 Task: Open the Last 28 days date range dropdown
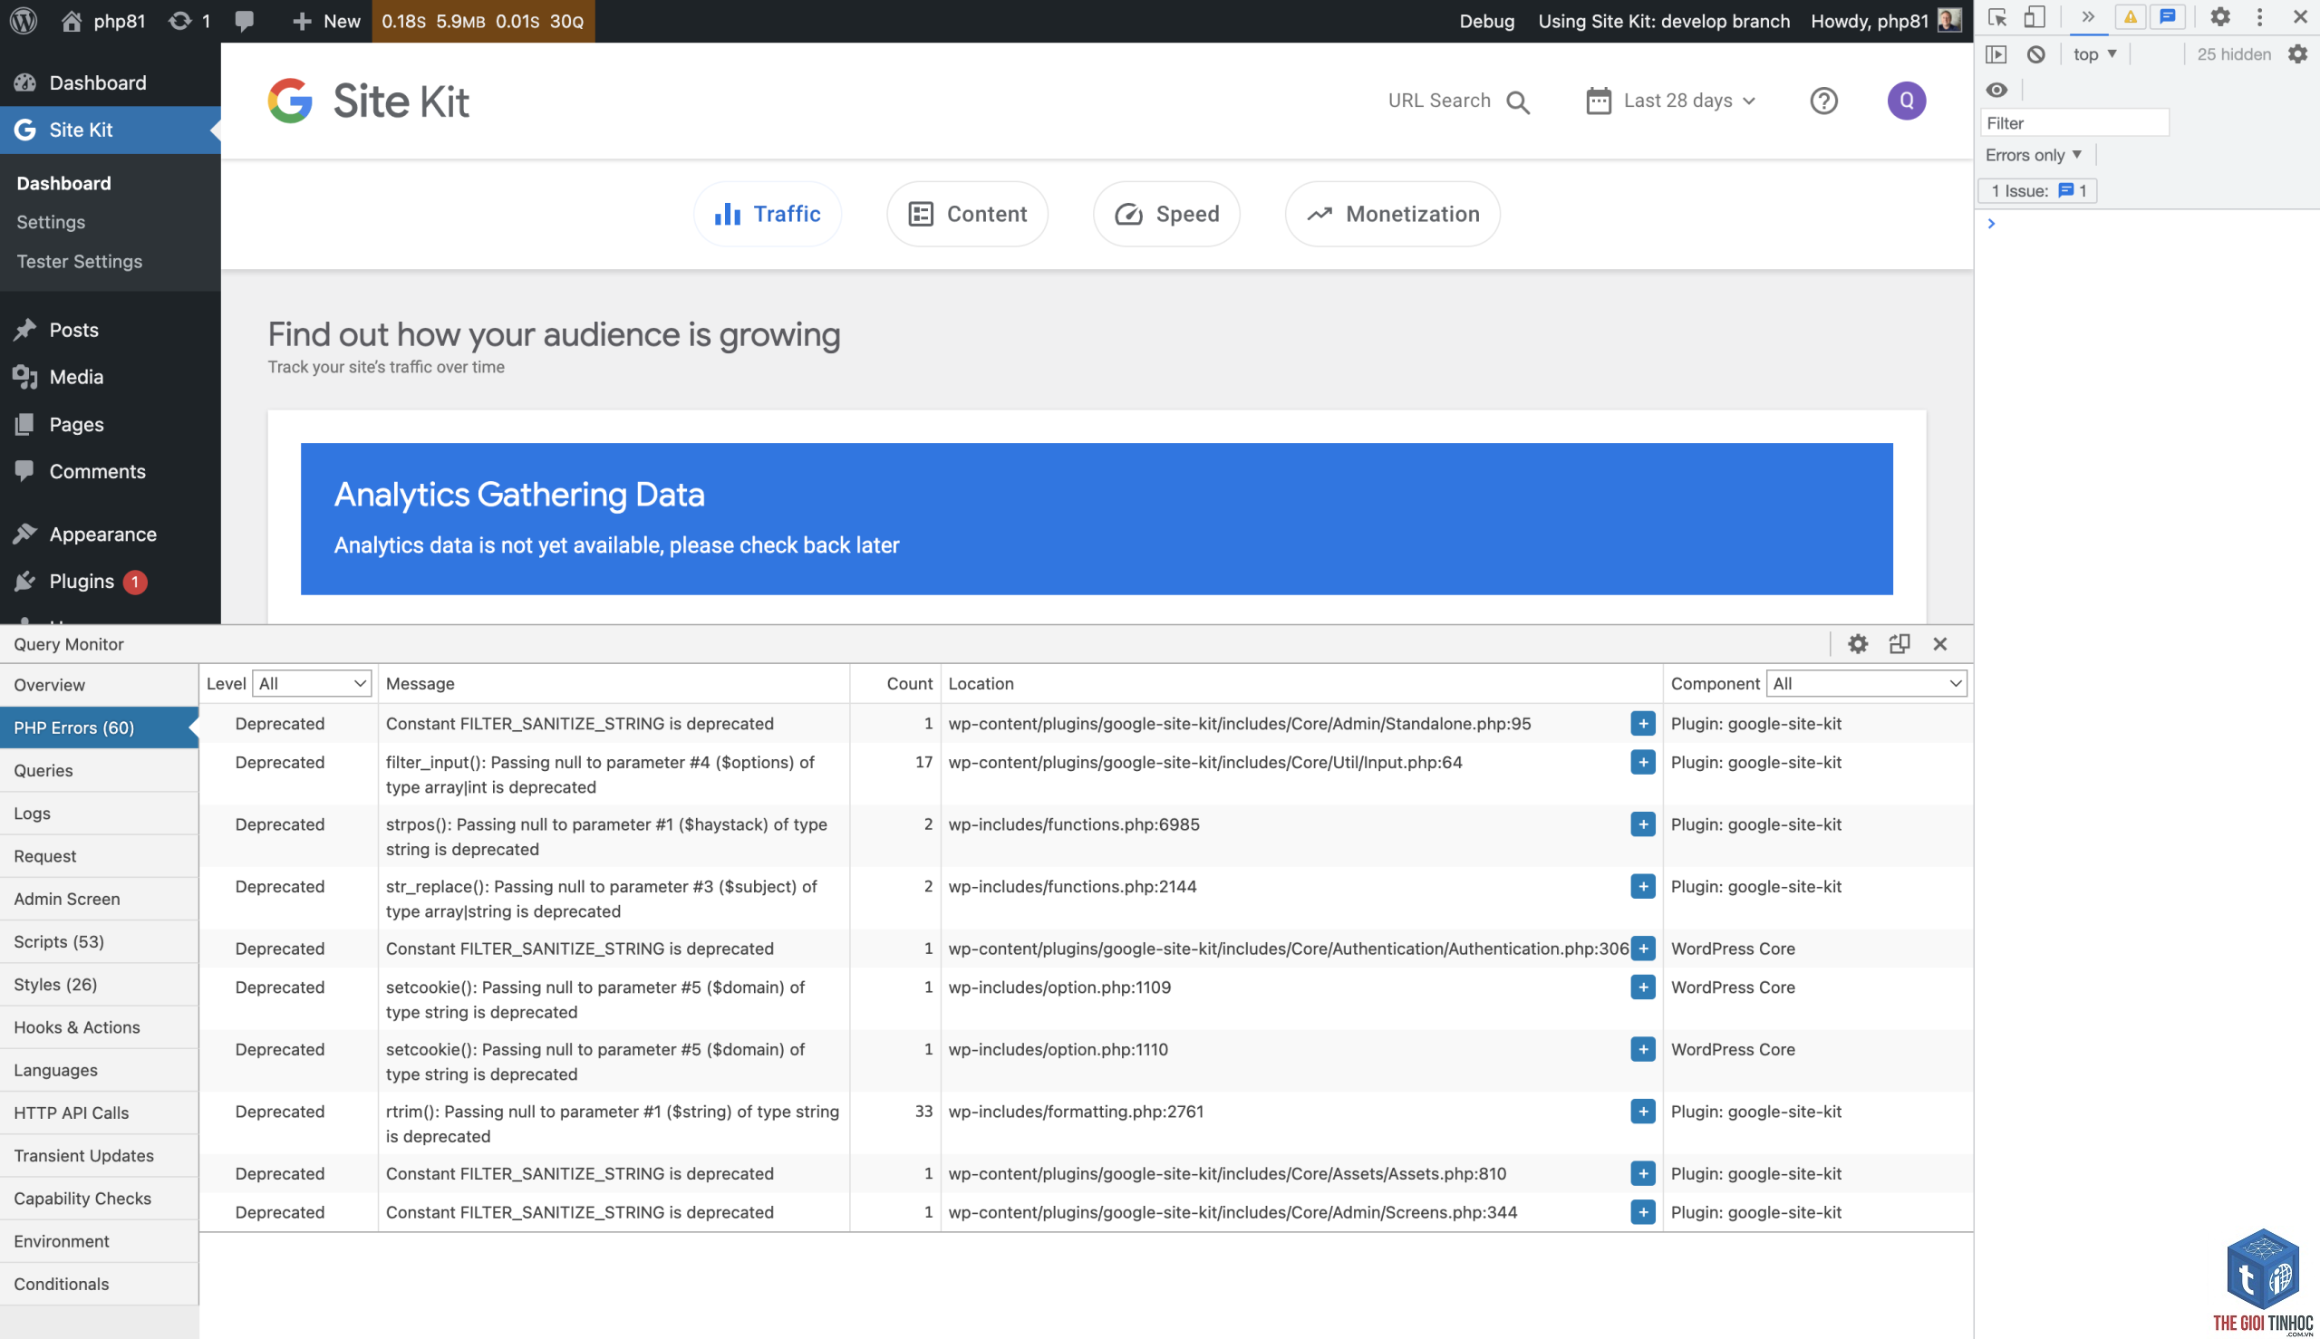coord(1670,101)
